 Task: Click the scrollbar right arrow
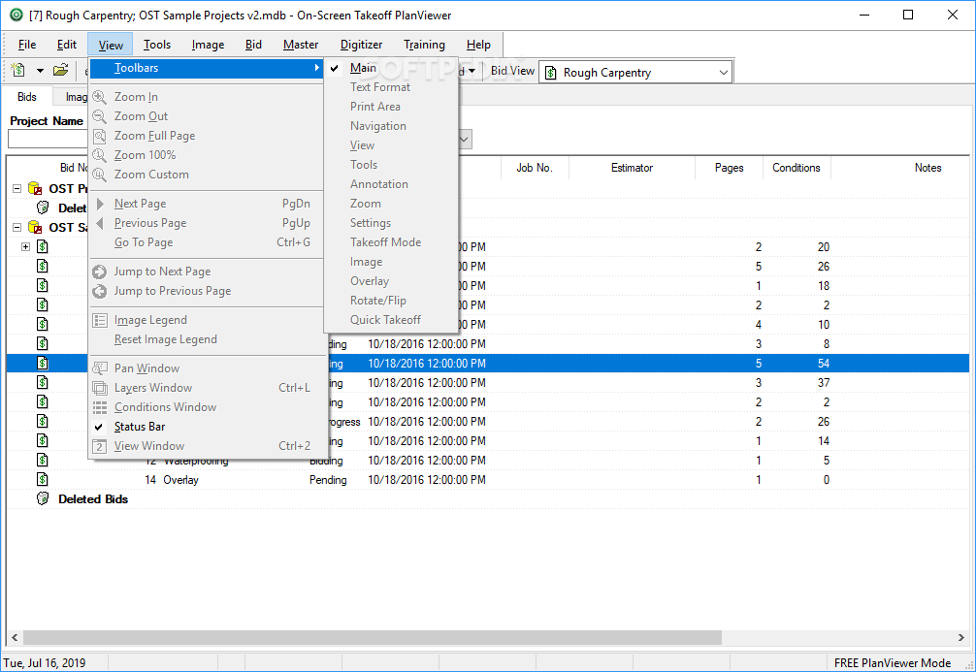(x=961, y=638)
